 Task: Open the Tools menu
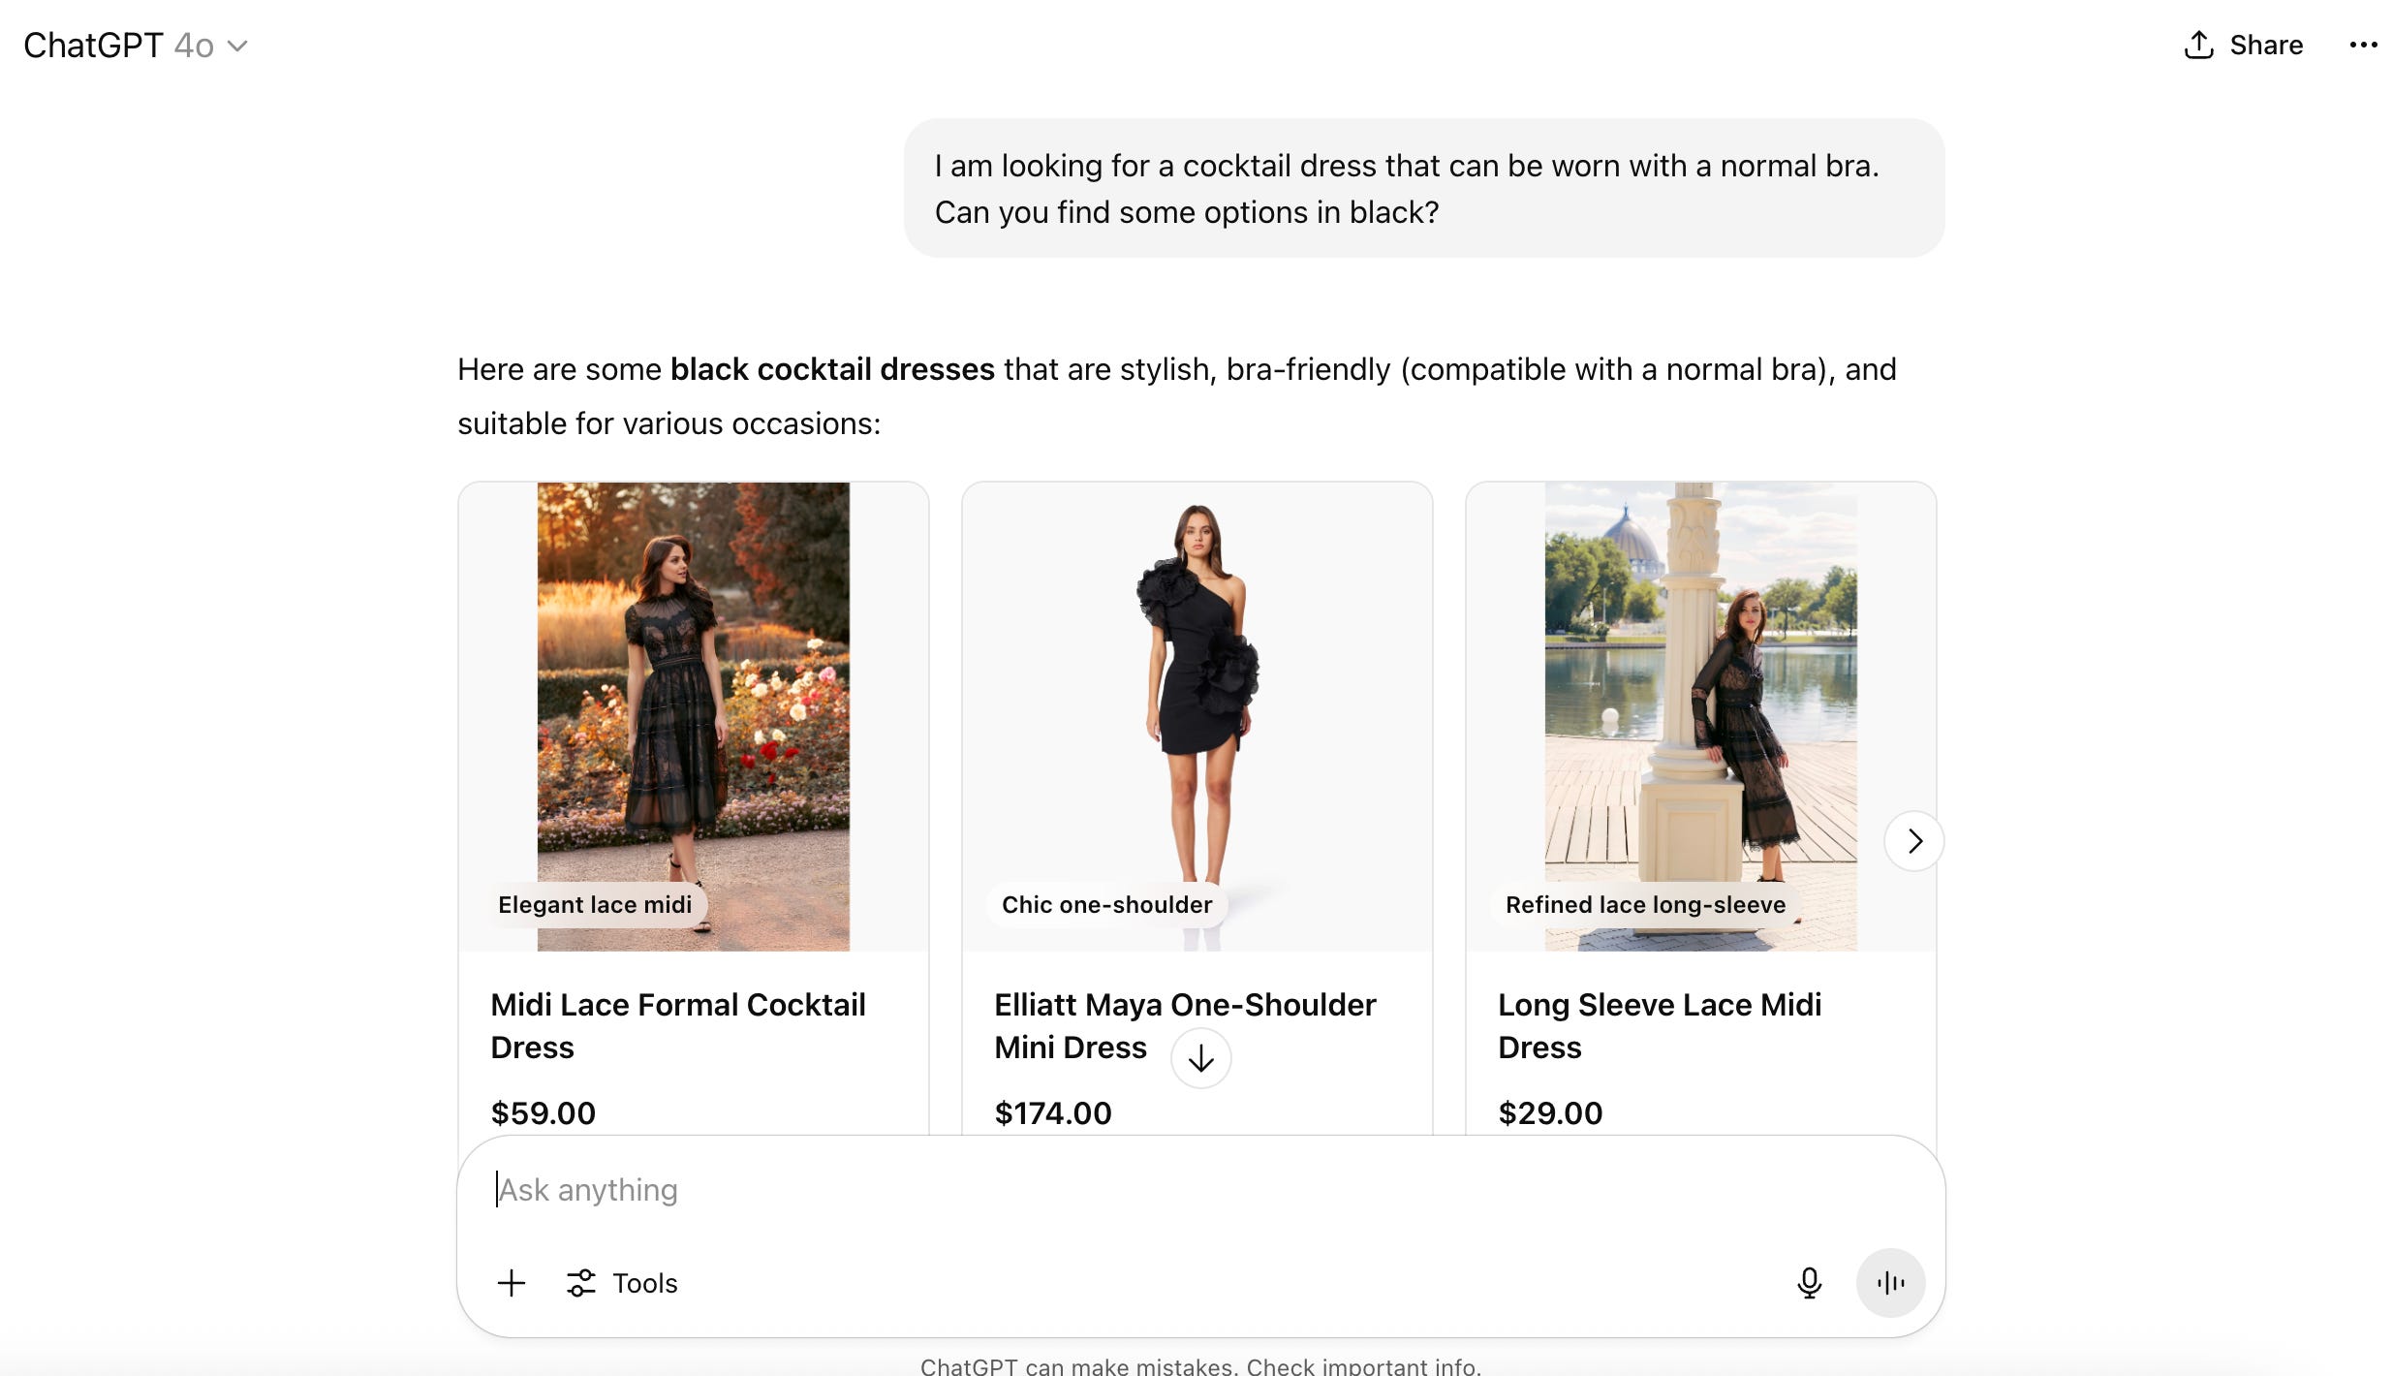pyautogui.click(x=622, y=1283)
